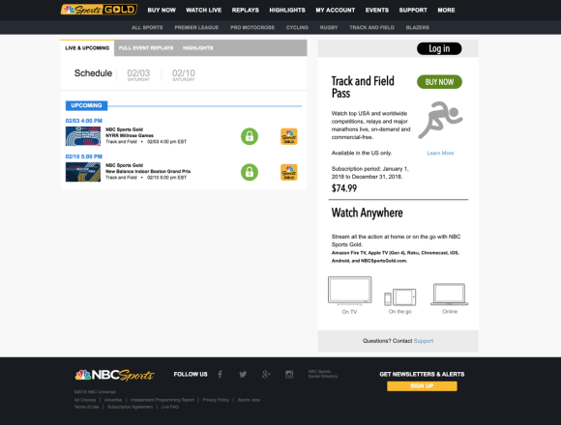Click the $74.99 price text
Viewport: 561px width, 425px height.
click(x=344, y=188)
